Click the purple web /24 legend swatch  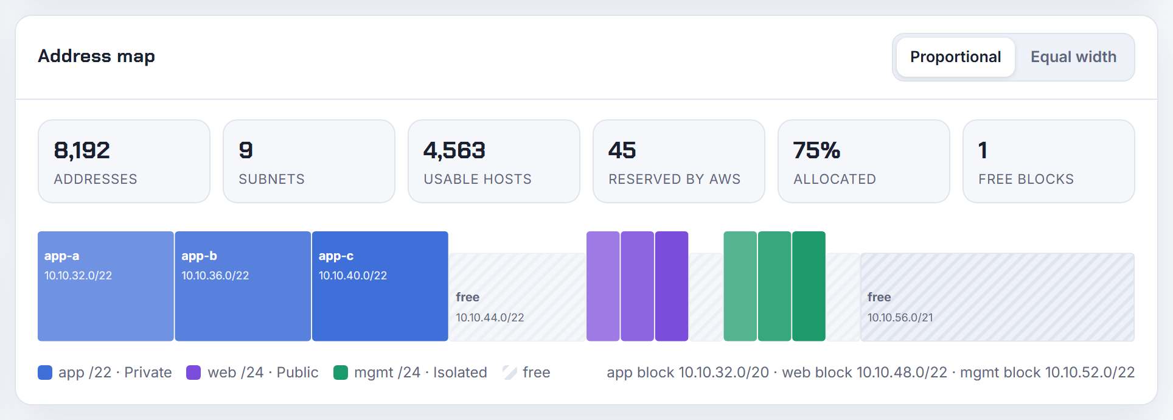[x=193, y=373]
